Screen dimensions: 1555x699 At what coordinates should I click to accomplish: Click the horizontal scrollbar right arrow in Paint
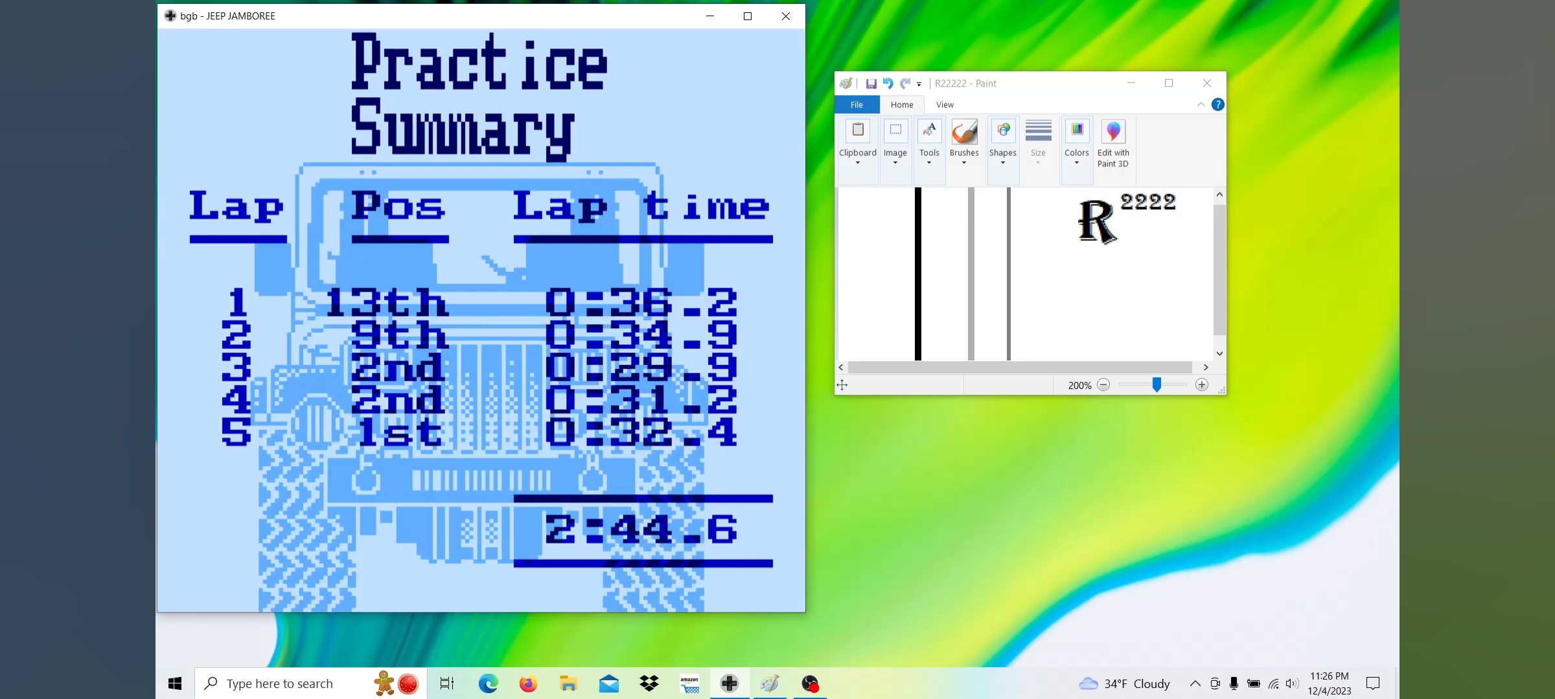[x=1205, y=368]
